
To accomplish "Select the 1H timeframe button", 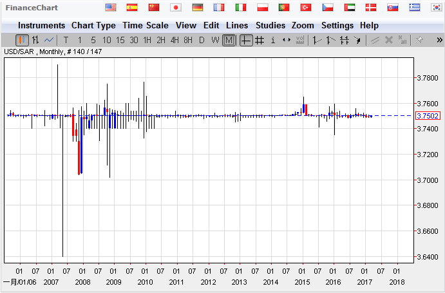I will 147,40.
